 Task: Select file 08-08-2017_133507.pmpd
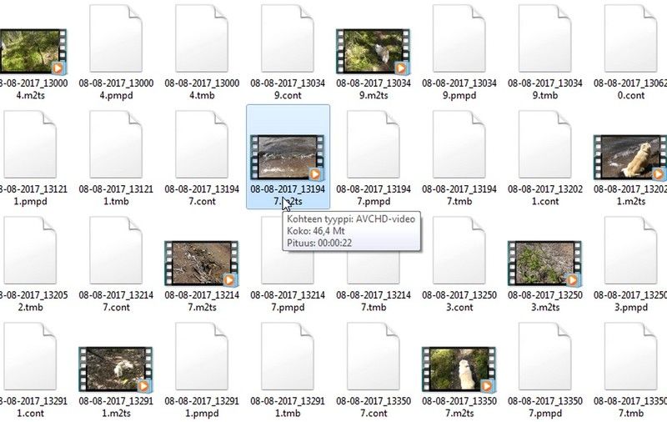tap(545, 356)
